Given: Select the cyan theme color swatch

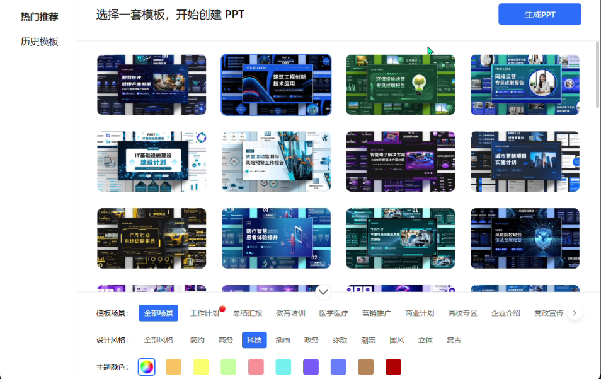Looking at the screenshot, I should pos(283,367).
